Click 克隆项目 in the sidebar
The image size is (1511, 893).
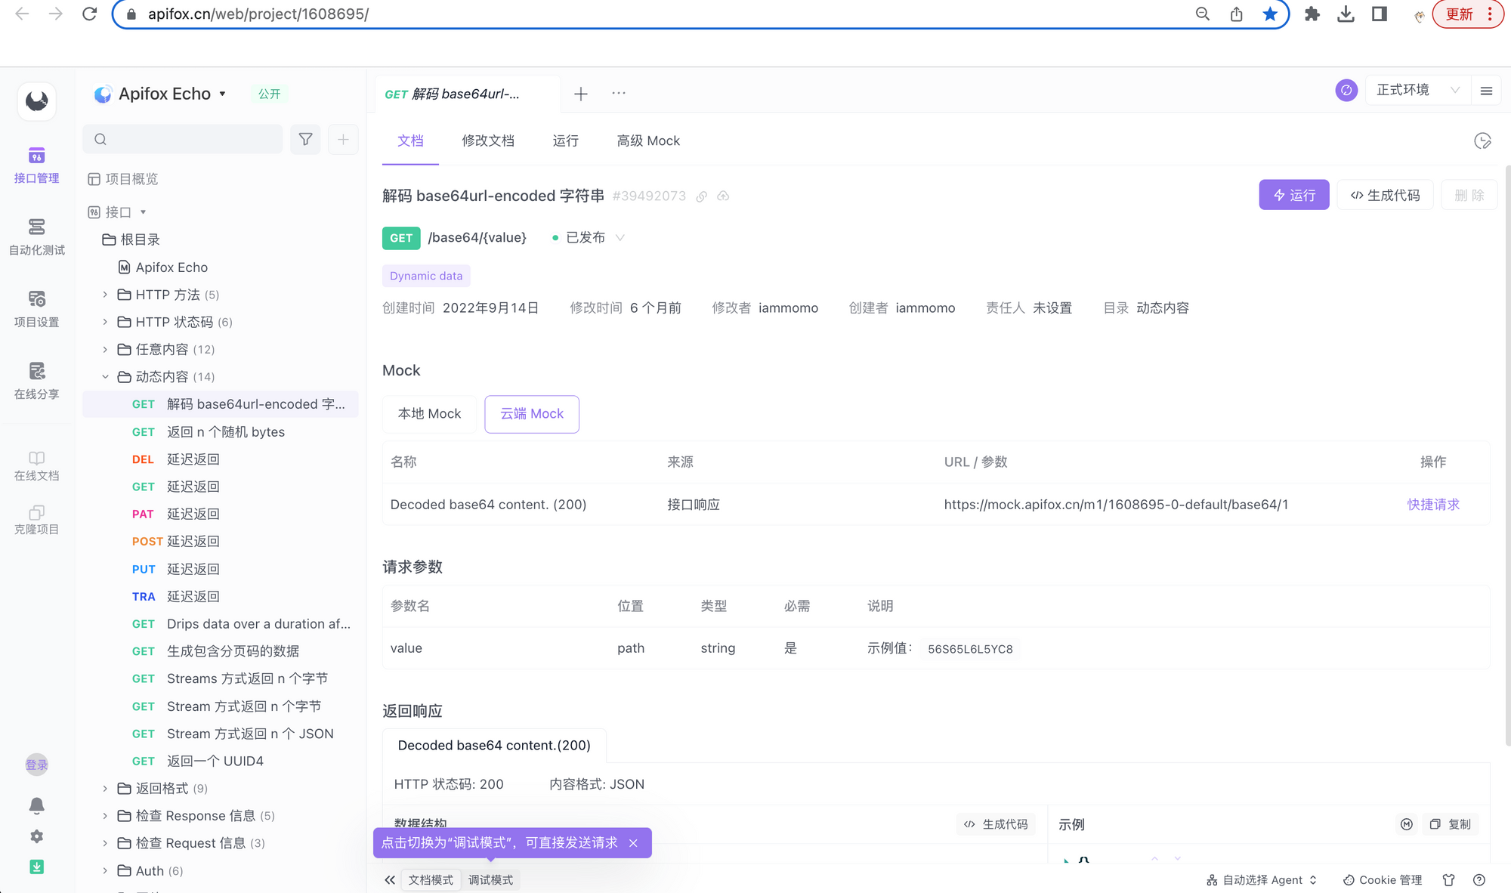(36, 520)
